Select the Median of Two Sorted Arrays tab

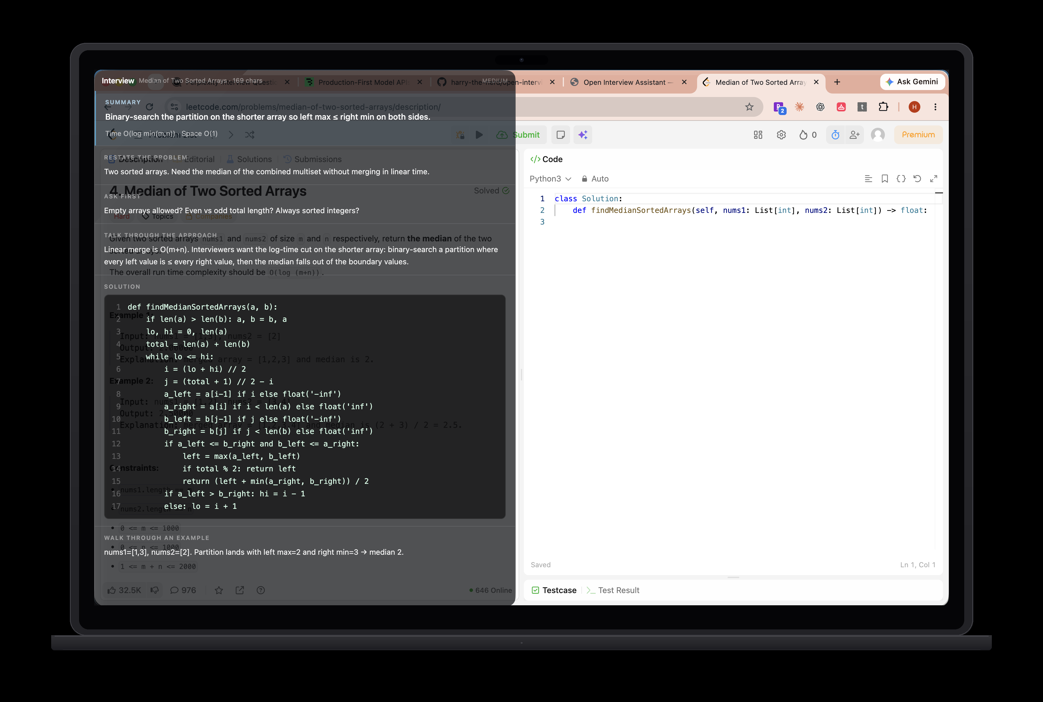click(760, 82)
